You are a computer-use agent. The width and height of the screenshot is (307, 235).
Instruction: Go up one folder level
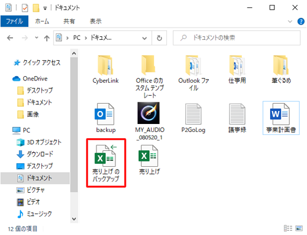[x=47, y=38]
